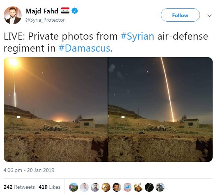216x194 pixels.
Task: Open the left photo with bright flare
Action: [56, 110]
